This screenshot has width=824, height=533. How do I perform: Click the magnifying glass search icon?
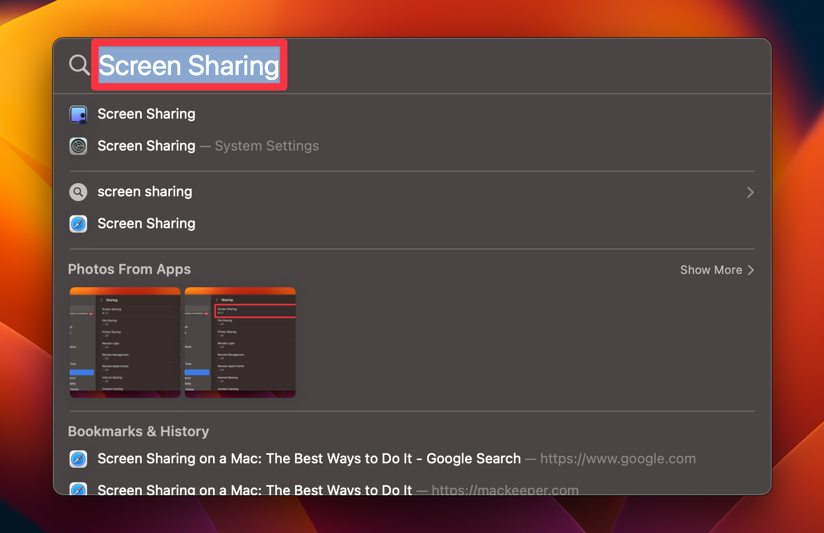click(x=79, y=65)
